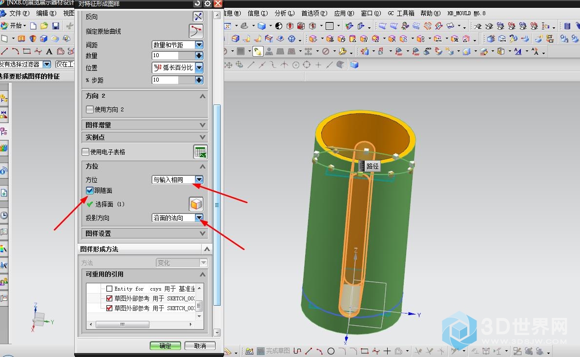Click the dialog's vertical scrollbar thumb
Image resolution: width=580 pixels, height=357 pixels.
click(217, 205)
